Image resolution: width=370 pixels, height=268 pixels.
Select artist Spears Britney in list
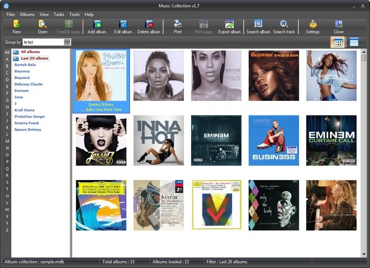click(27, 130)
